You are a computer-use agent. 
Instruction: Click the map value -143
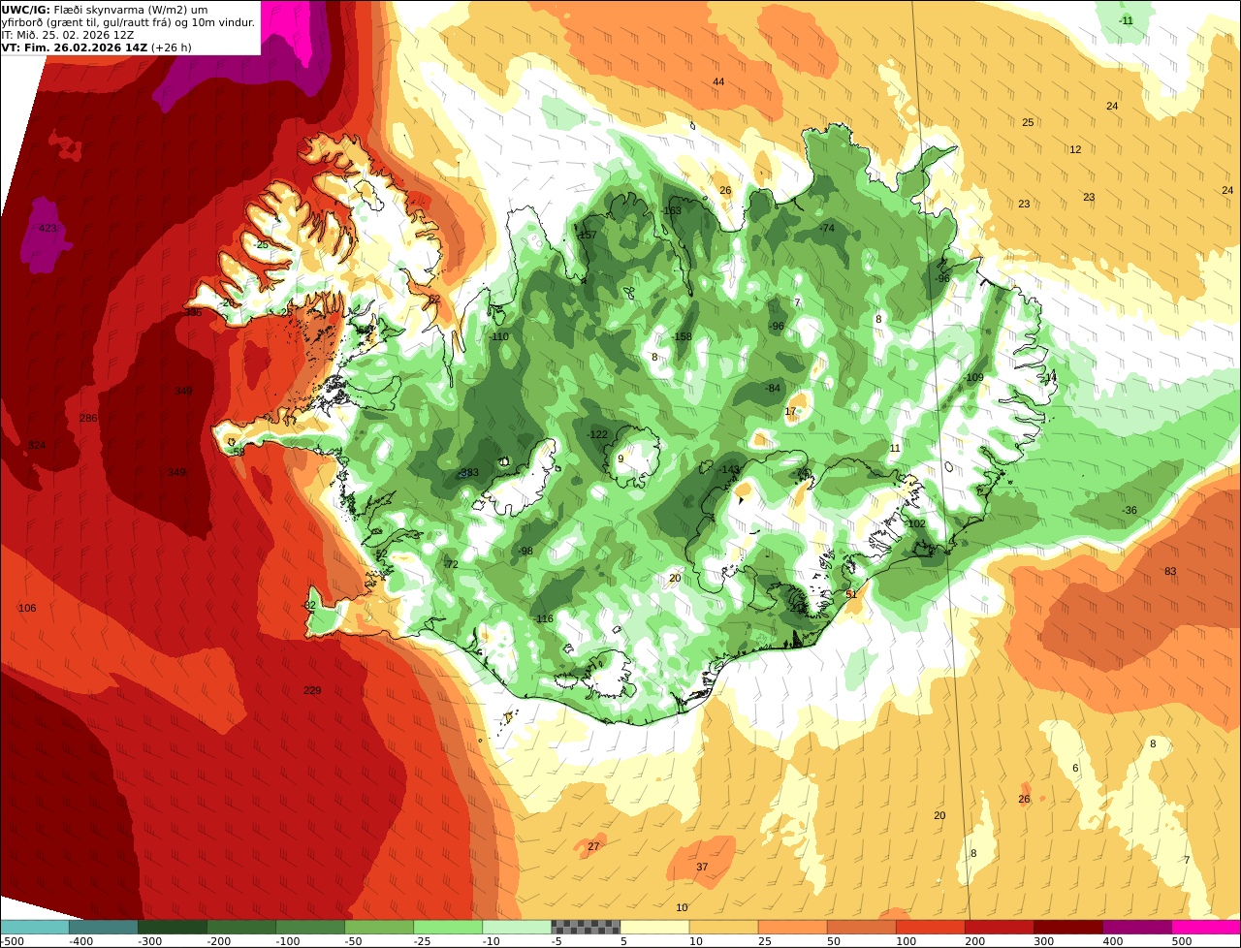tap(730, 470)
